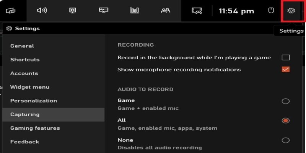Click 'Game, enabled mic, apps, system' description
Image resolution: width=306 pixels, height=153 pixels.
167,128
